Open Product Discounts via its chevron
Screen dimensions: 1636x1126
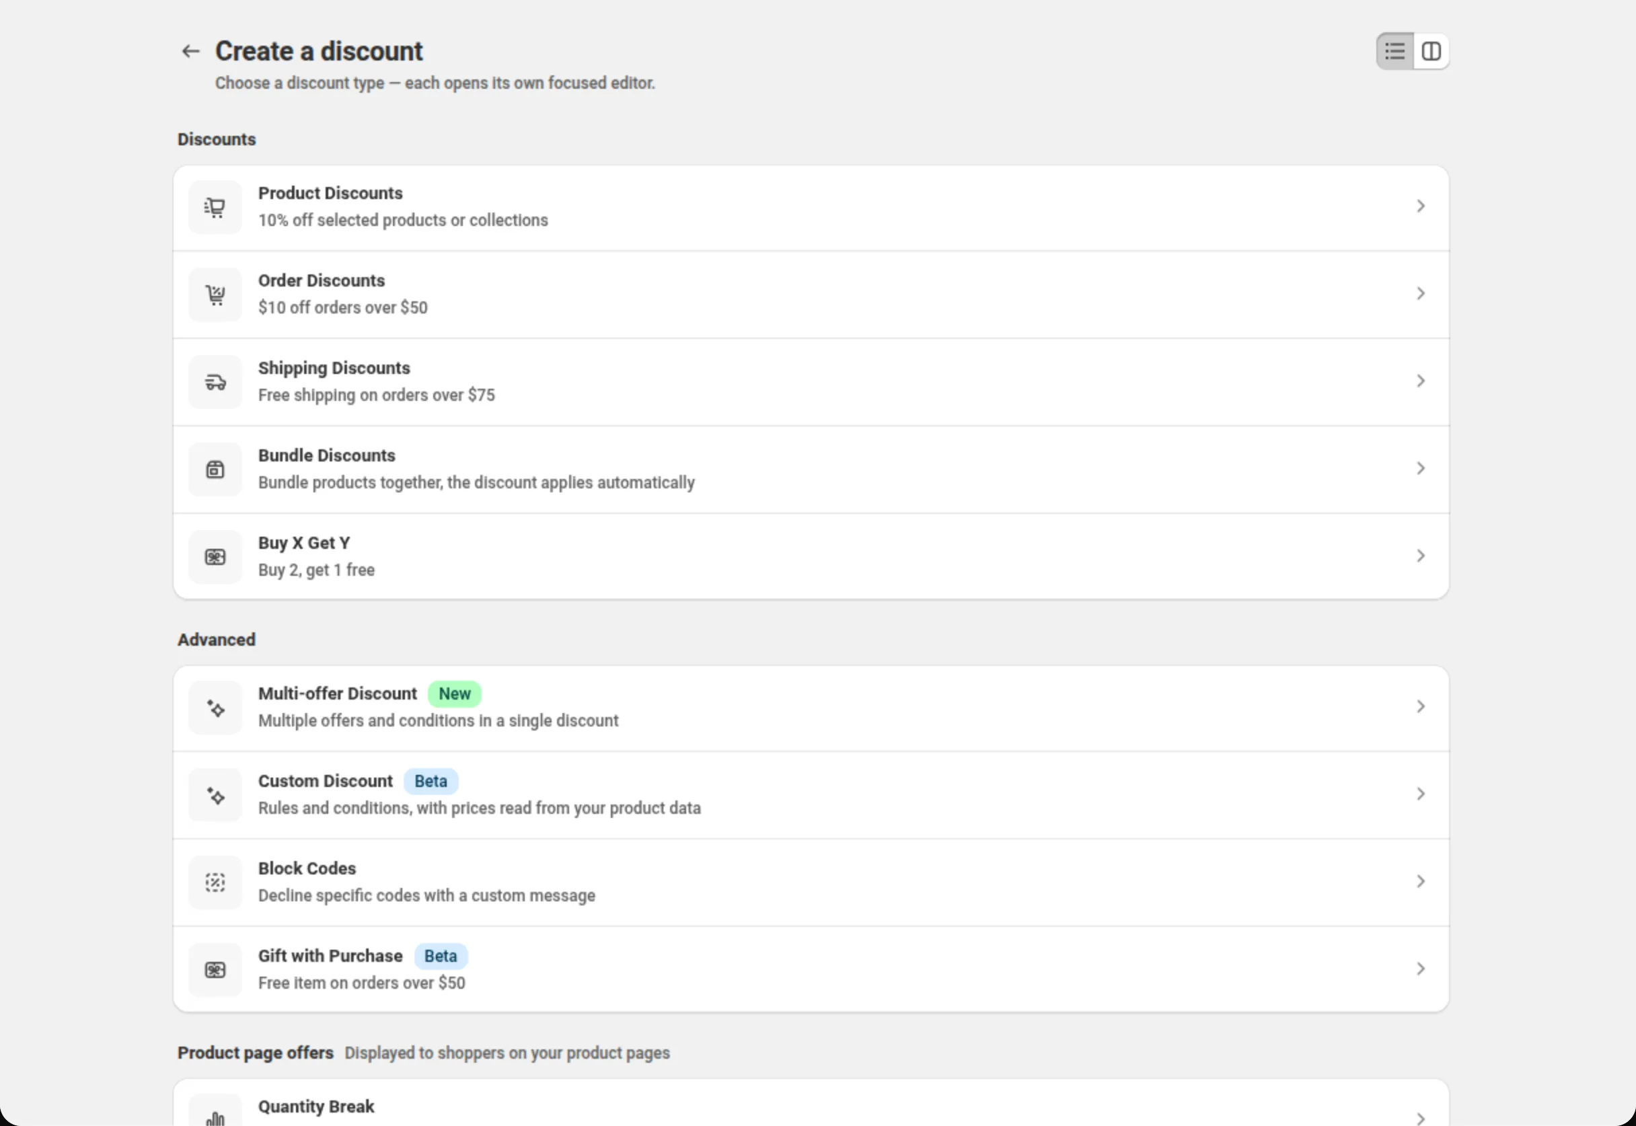click(x=1421, y=206)
